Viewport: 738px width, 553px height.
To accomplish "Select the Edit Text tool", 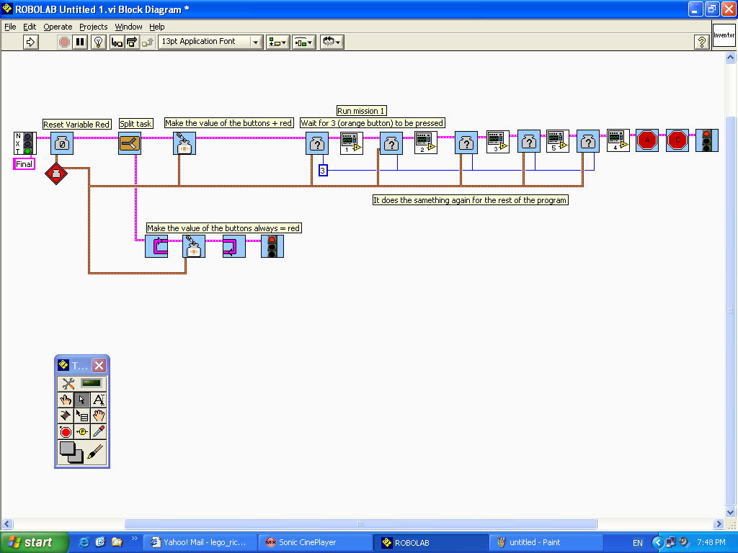I will (98, 401).
